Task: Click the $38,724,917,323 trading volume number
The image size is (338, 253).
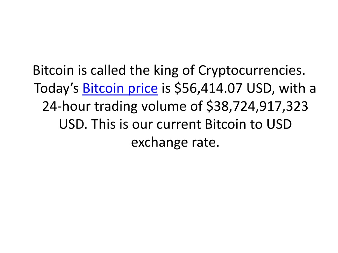Action: 257,106
